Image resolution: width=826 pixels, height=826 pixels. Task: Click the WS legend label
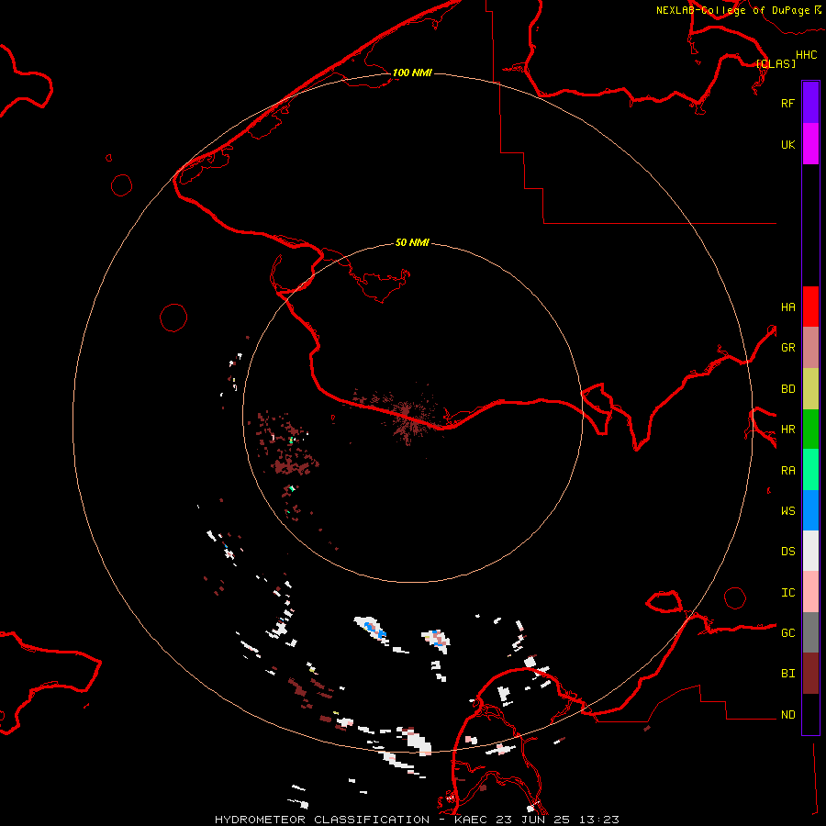pyautogui.click(x=787, y=511)
